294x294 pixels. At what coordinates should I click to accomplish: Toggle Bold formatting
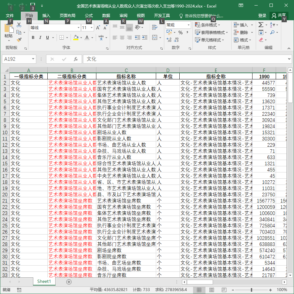tap(33, 38)
